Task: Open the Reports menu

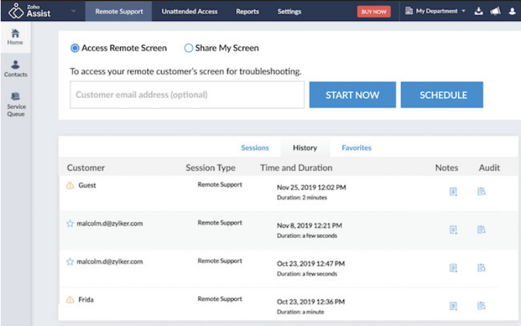Action: 247,12
